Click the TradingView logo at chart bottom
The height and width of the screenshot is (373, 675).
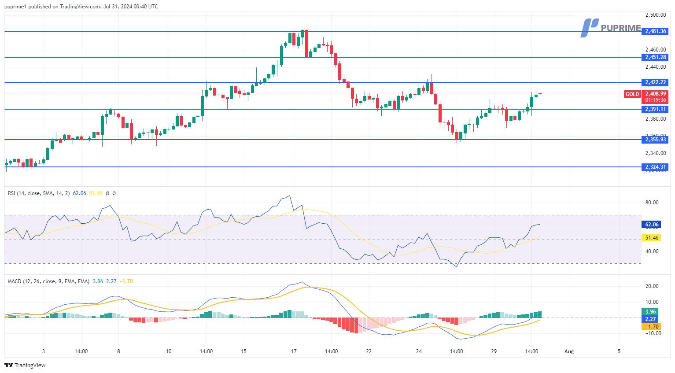(25, 365)
